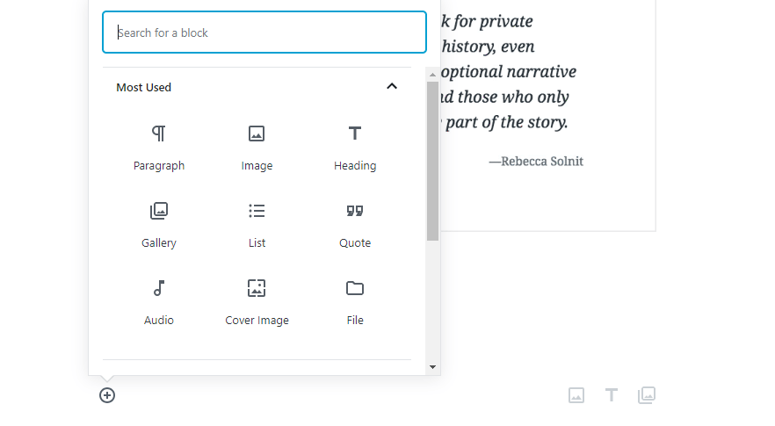This screenshot has height=426, width=775.
Task: Select the Paragraph block icon
Action: [159, 134]
